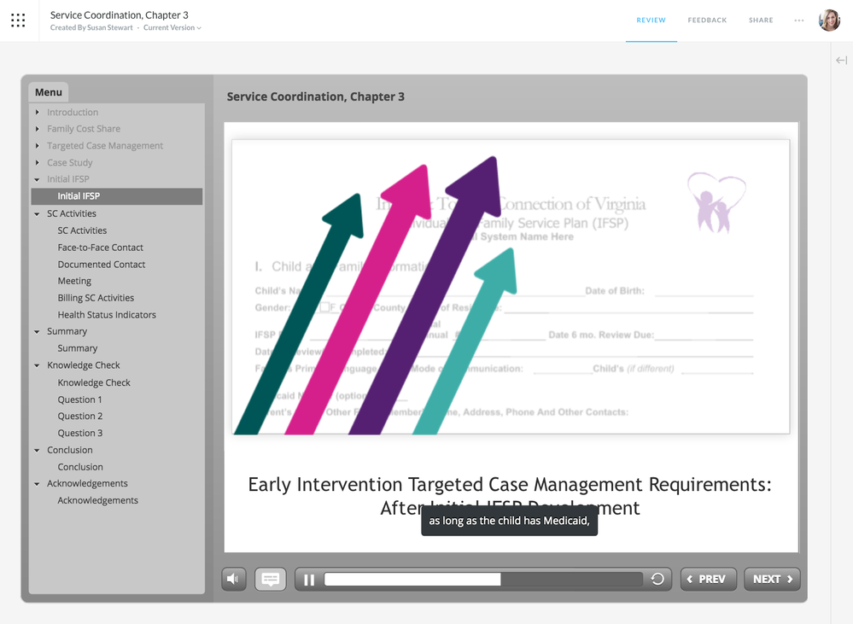
Task: Go to the NEXT slide
Action: pyautogui.click(x=772, y=579)
